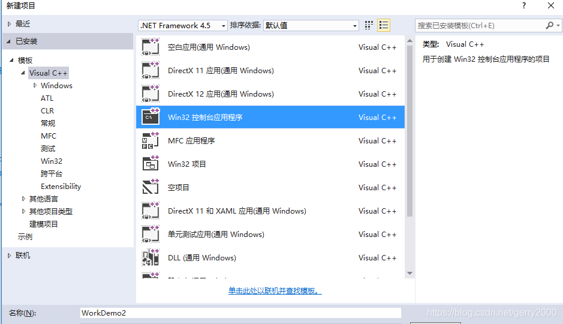
Task: Choose the DLL (通用 Windows) template icon
Action: [150, 257]
